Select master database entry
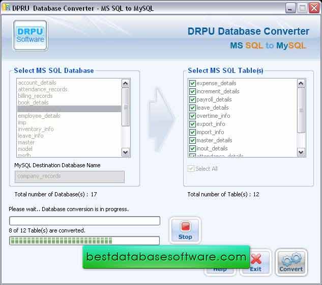The height and width of the screenshot is (285, 322). point(69,142)
